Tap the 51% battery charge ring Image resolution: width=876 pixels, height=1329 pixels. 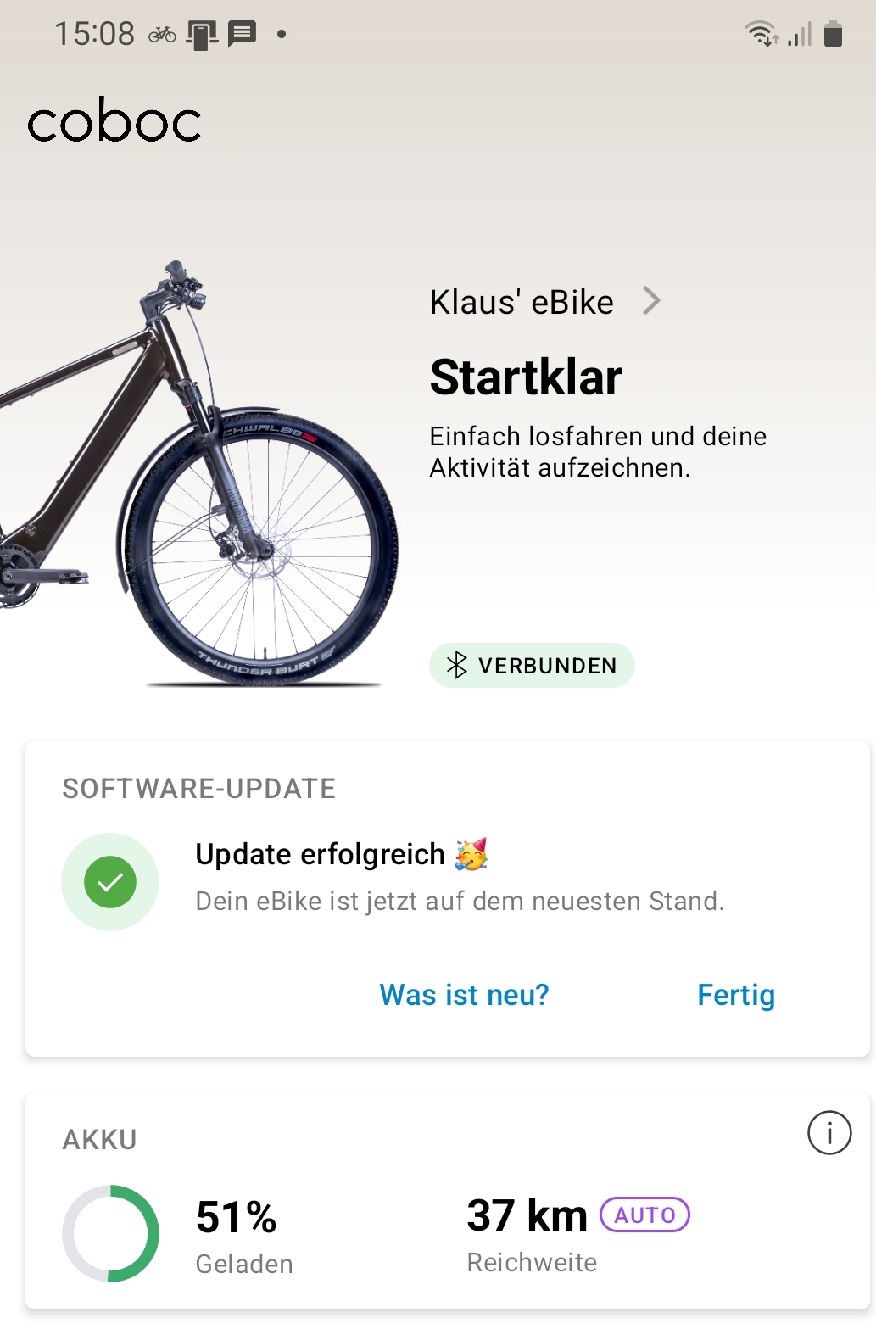110,1233
